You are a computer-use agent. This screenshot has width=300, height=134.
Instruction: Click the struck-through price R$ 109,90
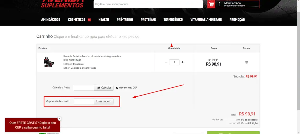pyautogui.click(x=213, y=60)
